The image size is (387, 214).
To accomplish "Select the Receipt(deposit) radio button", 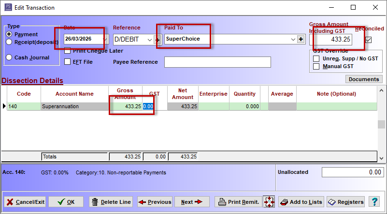I will pos(9,42).
